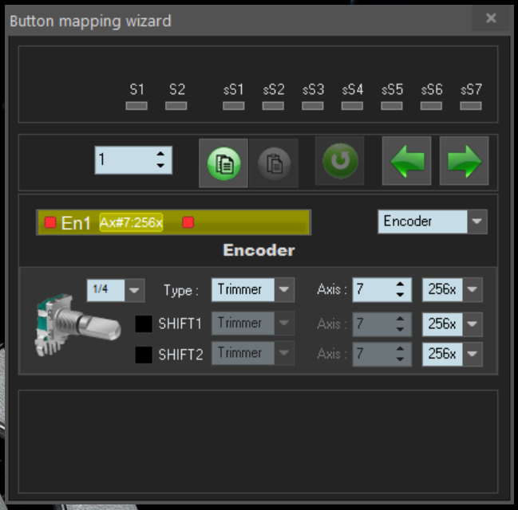Image resolution: width=518 pixels, height=510 pixels.
Task: Click the green circular reset icon
Action: (x=339, y=161)
